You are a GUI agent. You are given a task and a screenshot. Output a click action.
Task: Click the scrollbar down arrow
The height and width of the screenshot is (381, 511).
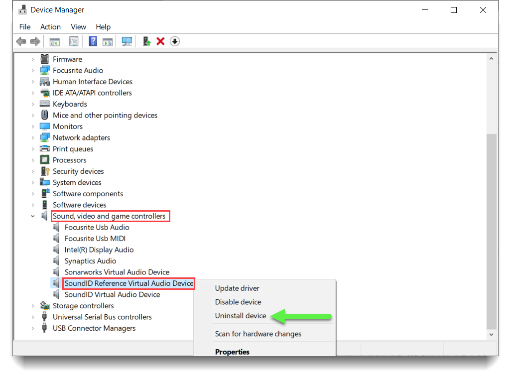(492, 334)
